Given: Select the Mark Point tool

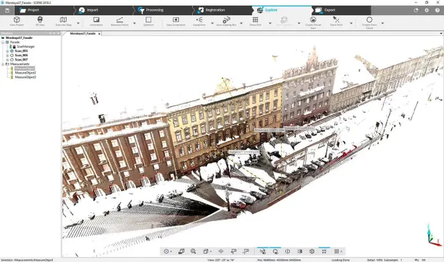Looking at the screenshot, I should point(336,21).
